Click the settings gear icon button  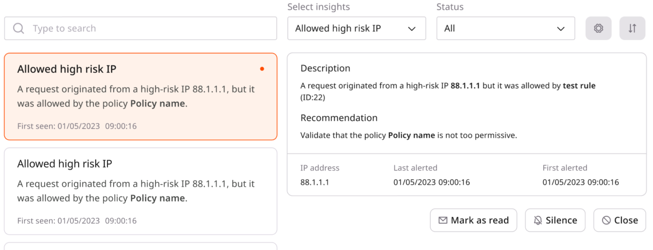pos(598,28)
